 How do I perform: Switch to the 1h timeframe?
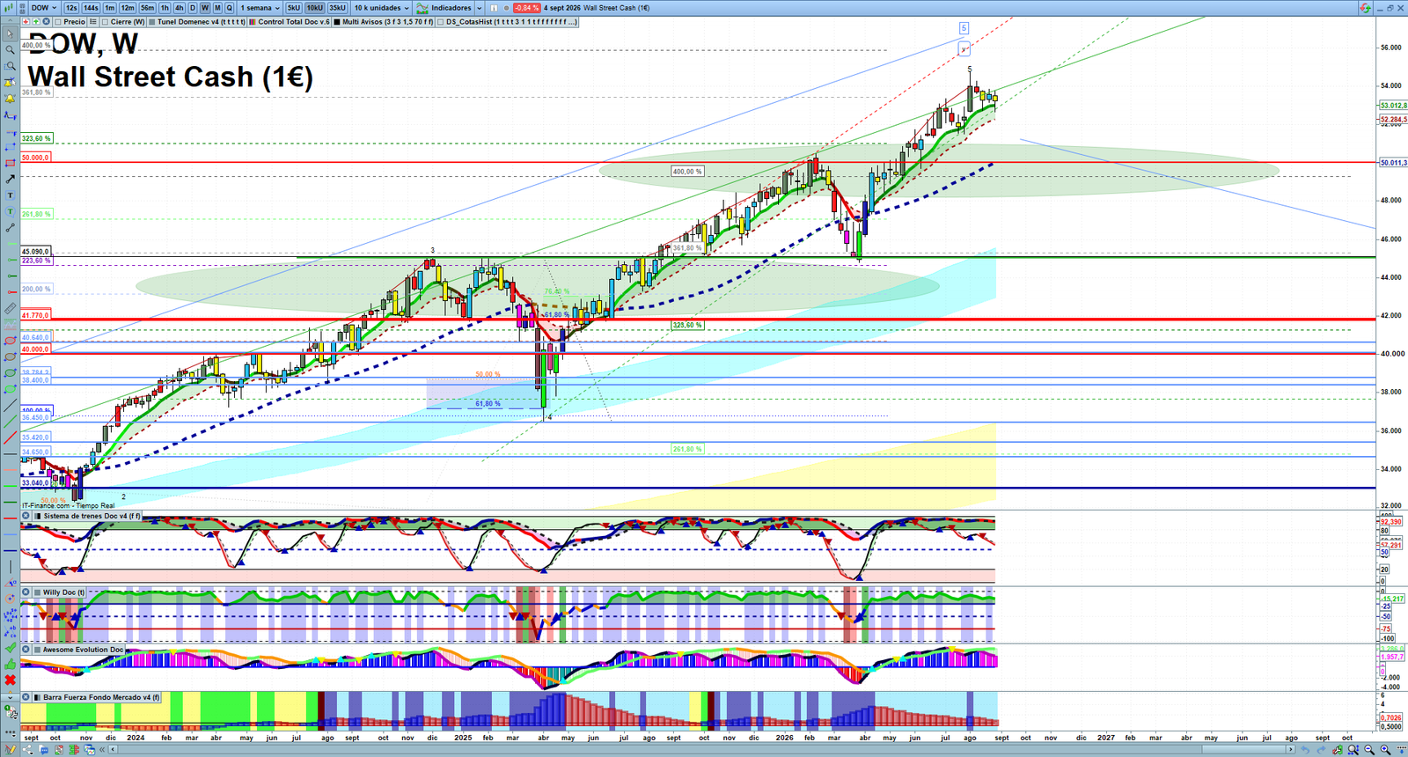point(165,8)
